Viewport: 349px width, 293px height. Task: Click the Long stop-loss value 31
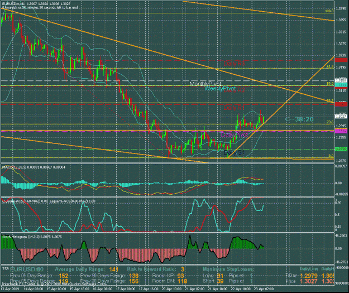coord(220,276)
